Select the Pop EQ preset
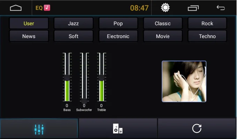This screenshot has height=139, width=237. (x=118, y=23)
